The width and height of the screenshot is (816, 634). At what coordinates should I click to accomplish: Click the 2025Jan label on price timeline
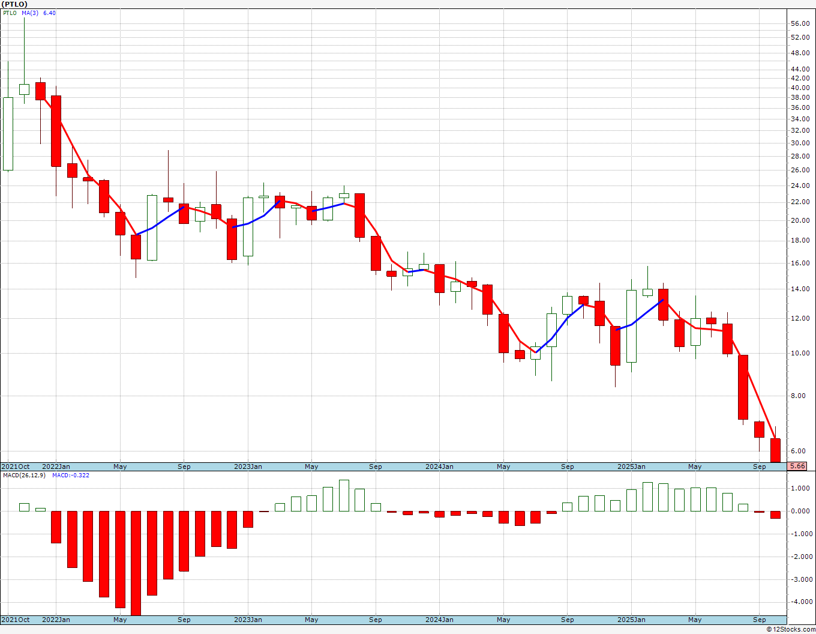point(631,466)
